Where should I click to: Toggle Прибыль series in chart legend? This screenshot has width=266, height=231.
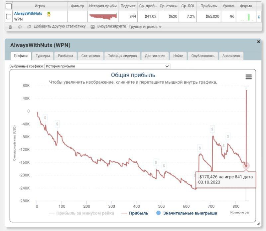click(135, 213)
